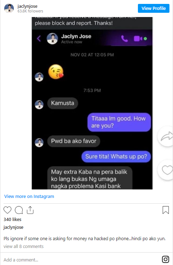The height and width of the screenshot is (265, 173).
Task: Share the post using the upload arrow icon
Action: click(30, 210)
